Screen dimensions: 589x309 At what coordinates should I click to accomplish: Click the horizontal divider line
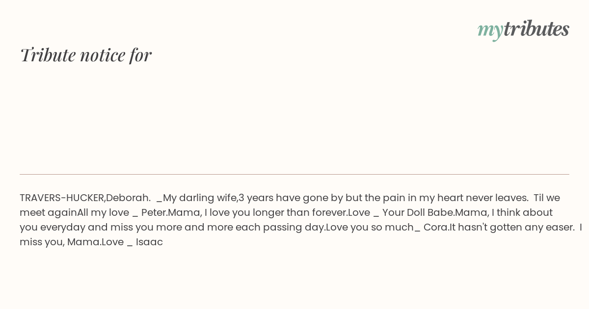pos(294,174)
